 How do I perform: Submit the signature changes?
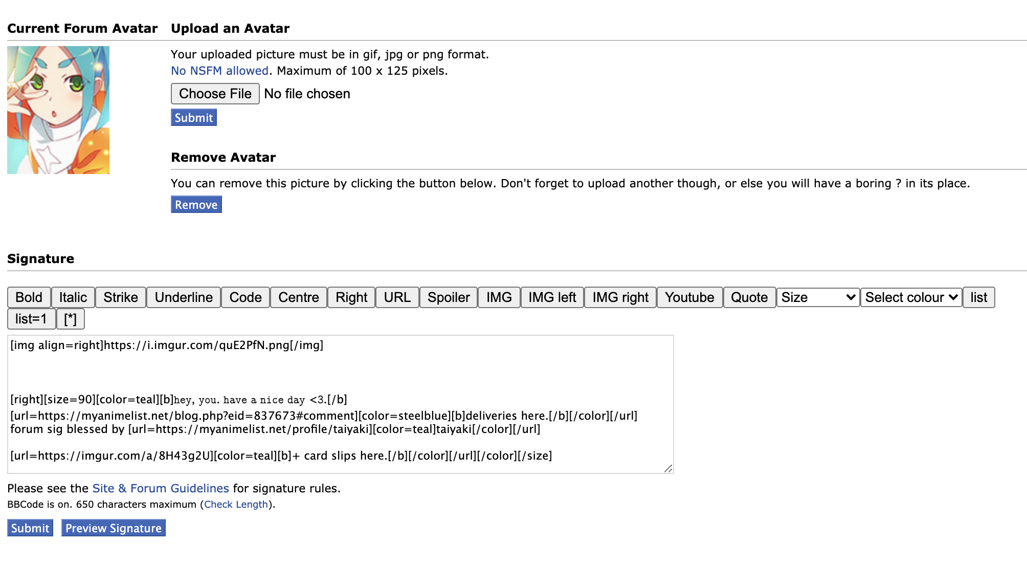pos(30,528)
